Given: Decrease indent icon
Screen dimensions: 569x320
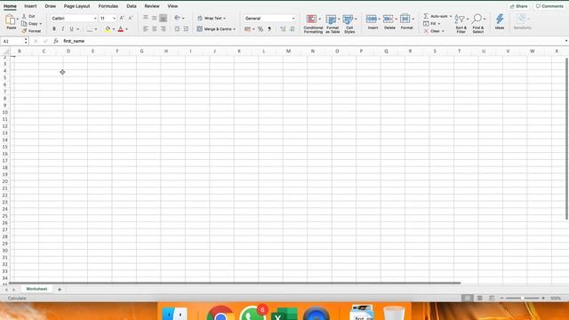Looking at the screenshot, I should (x=177, y=29).
